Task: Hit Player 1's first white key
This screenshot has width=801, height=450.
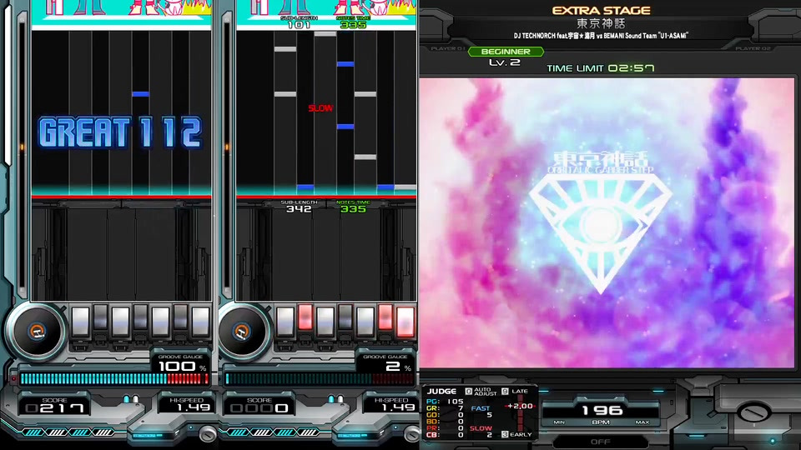Action: point(81,321)
